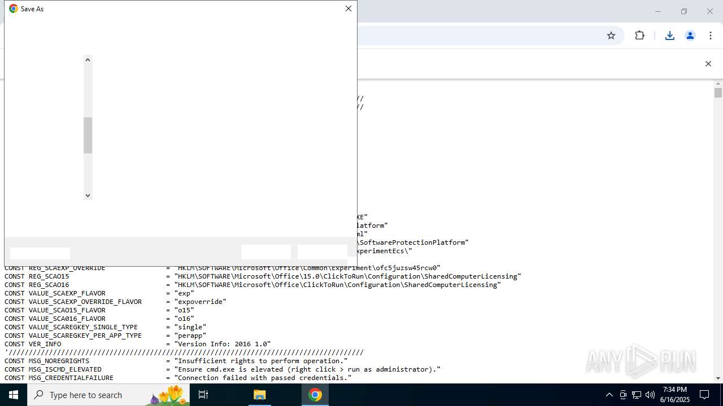Click the "perapp" value
The height and width of the screenshot is (406, 723).
coord(190,336)
